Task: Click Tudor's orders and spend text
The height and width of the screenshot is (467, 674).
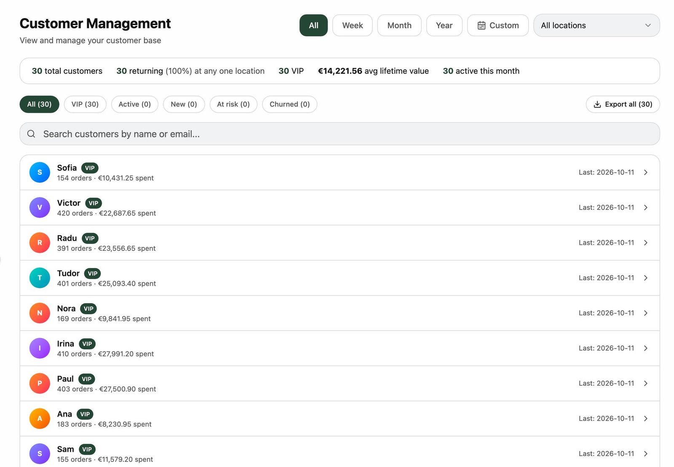Action: click(107, 284)
